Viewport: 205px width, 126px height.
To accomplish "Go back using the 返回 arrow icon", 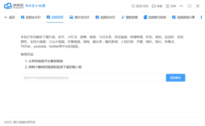I will tap(6, 17).
